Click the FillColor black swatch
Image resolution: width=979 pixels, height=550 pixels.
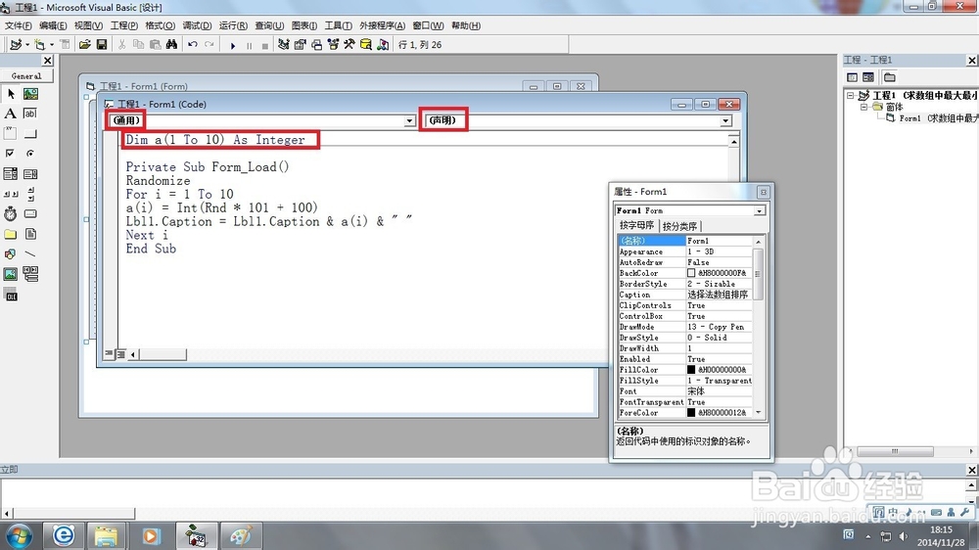click(691, 370)
